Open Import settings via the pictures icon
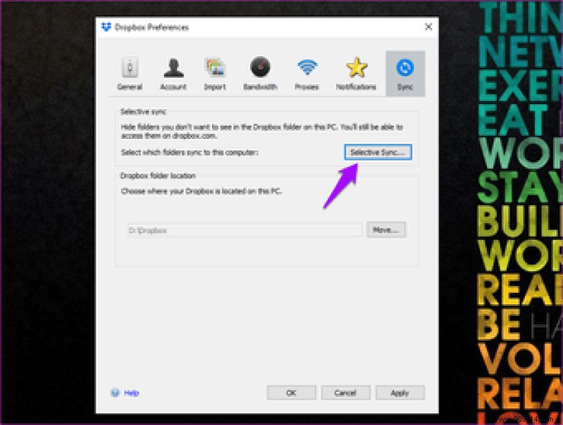This screenshot has width=563, height=425. pos(215,65)
